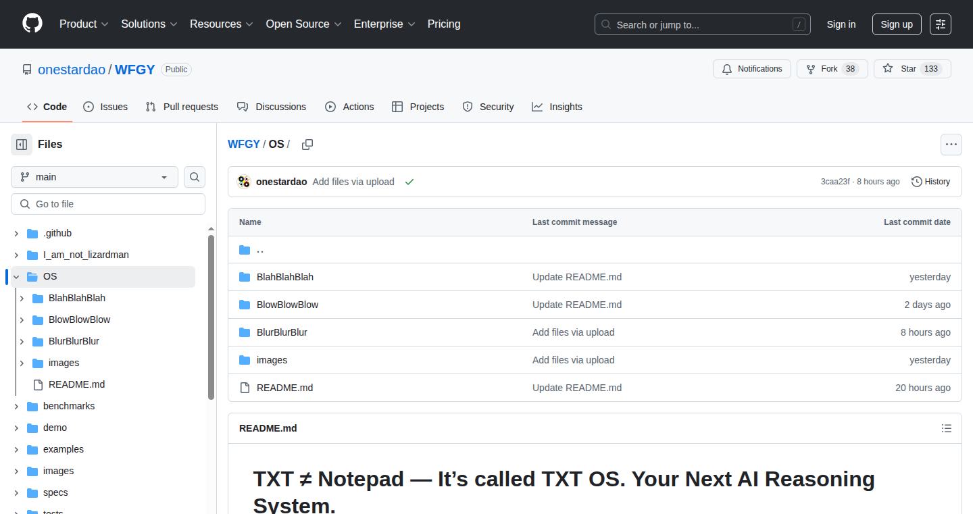Open the README outline list icon

pyautogui.click(x=947, y=428)
